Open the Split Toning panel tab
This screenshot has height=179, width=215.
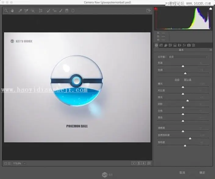click(175, 45)
